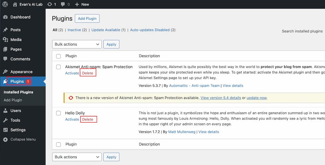Click the red update icon in Akismet notice
Image resolution: width=325 pixels, height=165 pixels.
(x=71, y=98)
